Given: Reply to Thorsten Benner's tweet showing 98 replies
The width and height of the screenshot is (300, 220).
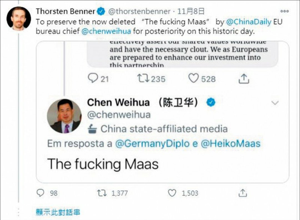Looking at the screenshot, I should pos(40,193).
